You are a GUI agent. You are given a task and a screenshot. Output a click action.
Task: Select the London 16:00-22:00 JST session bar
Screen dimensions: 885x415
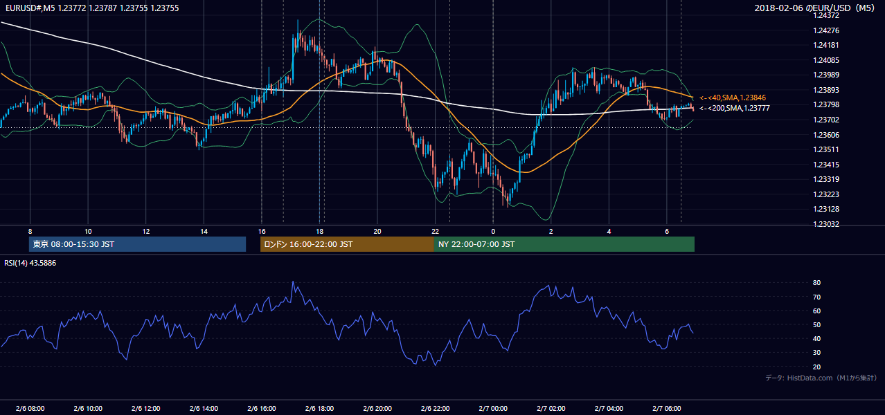[x=347, y=244]
